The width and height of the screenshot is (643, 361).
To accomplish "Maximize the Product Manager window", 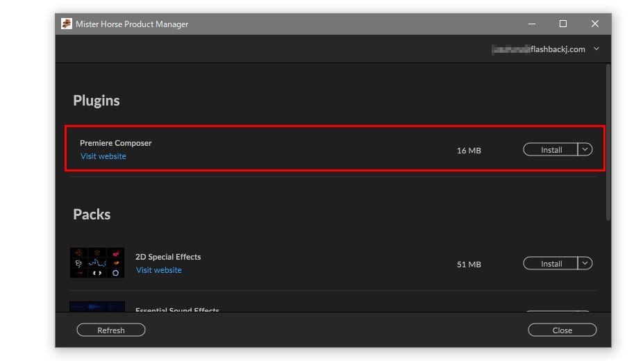I will tap(563, 24).
